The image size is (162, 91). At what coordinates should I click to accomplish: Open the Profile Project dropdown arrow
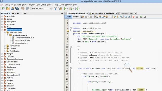click(x=80, y=8)
